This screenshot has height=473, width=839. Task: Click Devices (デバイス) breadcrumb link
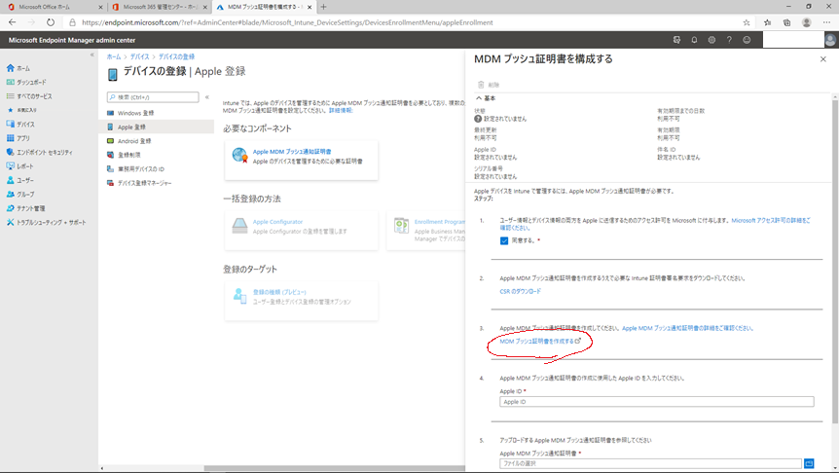[x=139, y=56]
